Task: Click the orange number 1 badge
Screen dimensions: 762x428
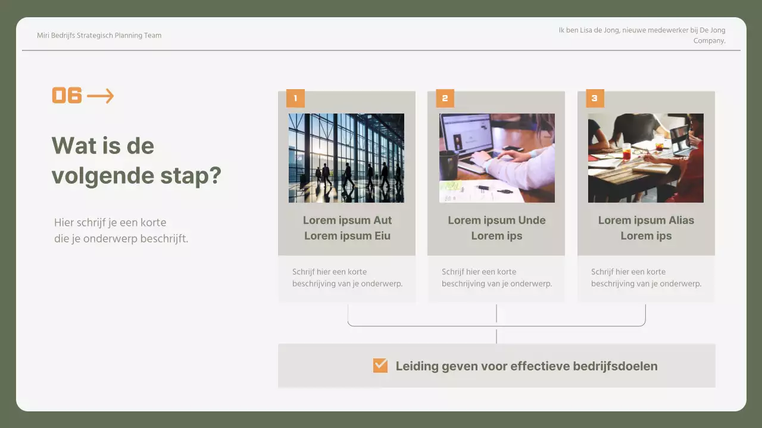Action: point(295,99)
